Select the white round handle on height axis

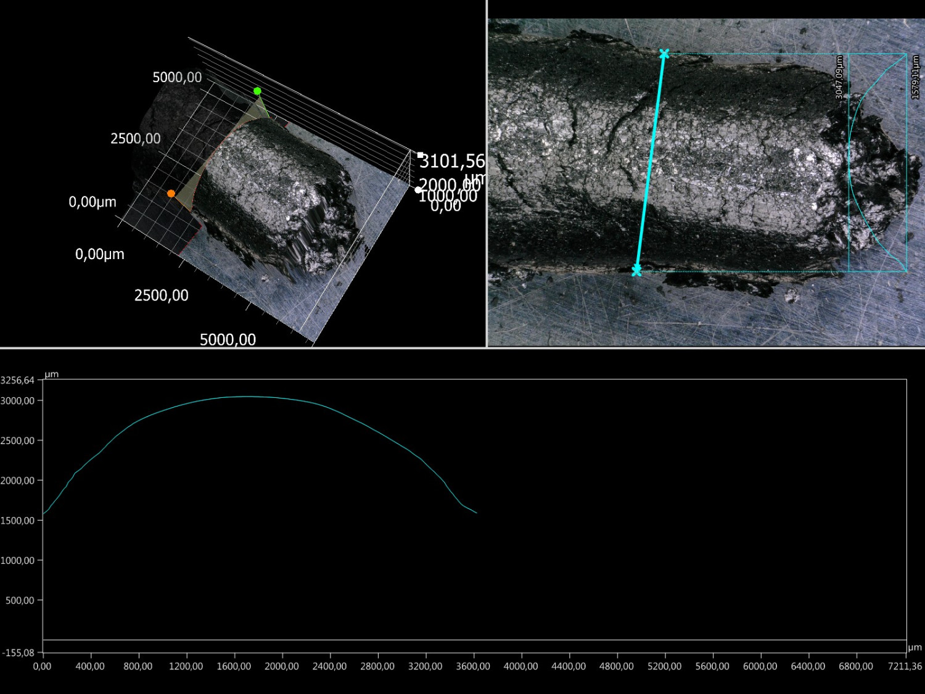[x=418, y=189]
